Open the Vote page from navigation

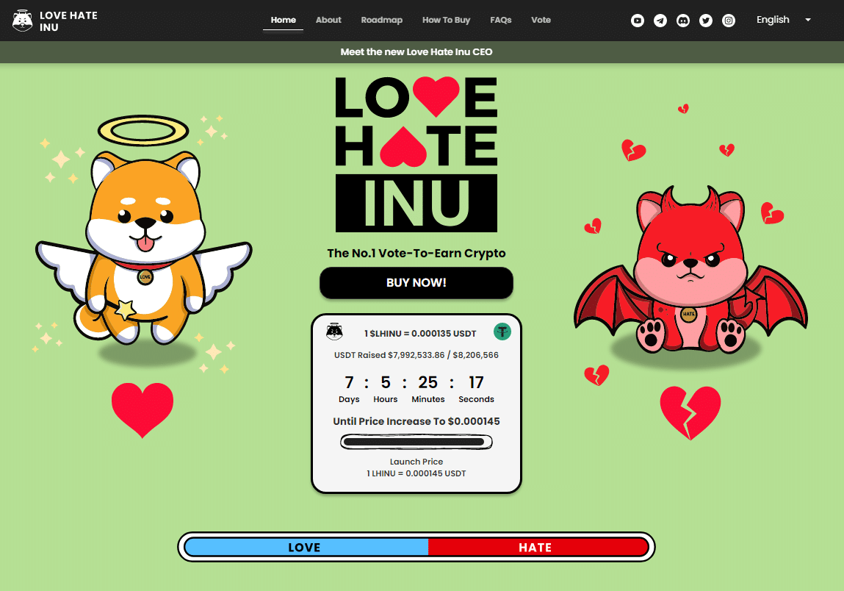coord(541,20)
